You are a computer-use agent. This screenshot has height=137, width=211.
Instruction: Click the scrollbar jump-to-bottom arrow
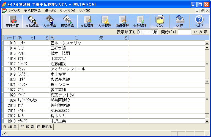pos(207,120)
